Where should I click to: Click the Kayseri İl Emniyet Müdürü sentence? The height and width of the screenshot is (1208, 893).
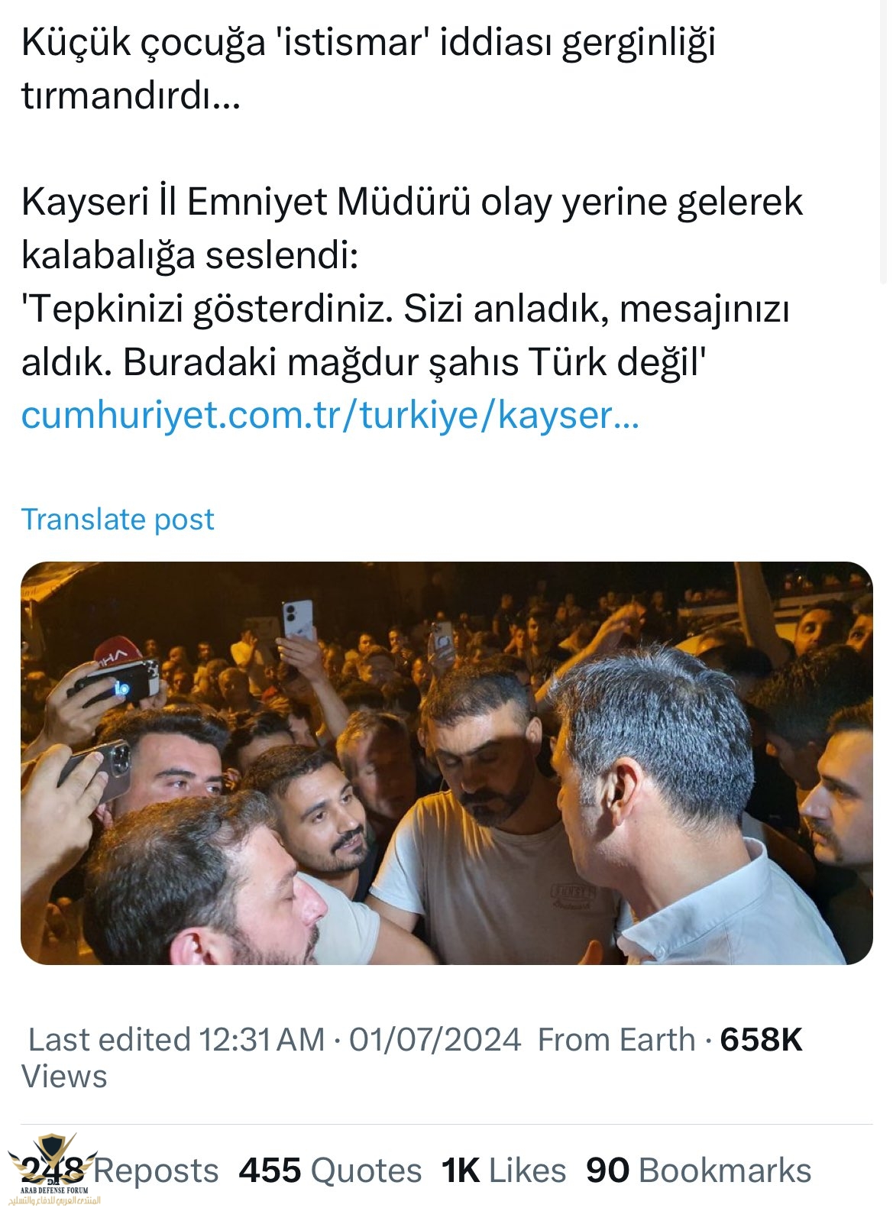click(x=413, y=228)
